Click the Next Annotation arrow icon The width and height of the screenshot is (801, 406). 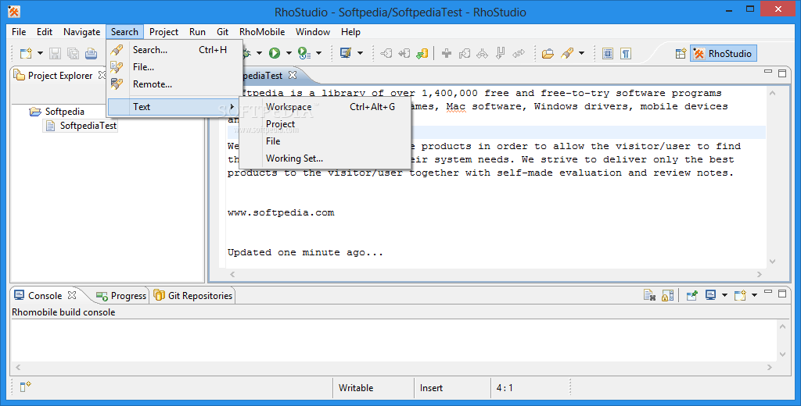[386, 53]
